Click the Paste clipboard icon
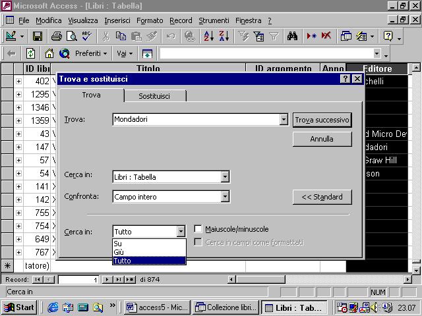 [136, 36]
